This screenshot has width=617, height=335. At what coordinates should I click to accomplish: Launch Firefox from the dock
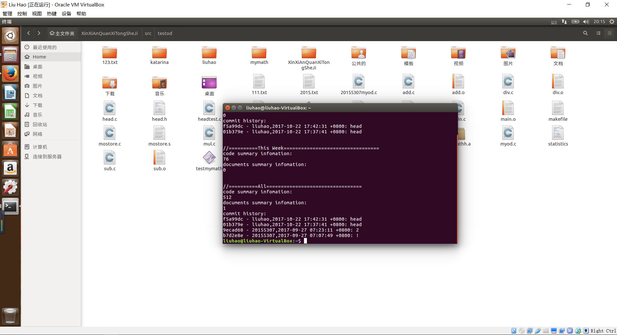pyautogui.click(x=10, y=74)
